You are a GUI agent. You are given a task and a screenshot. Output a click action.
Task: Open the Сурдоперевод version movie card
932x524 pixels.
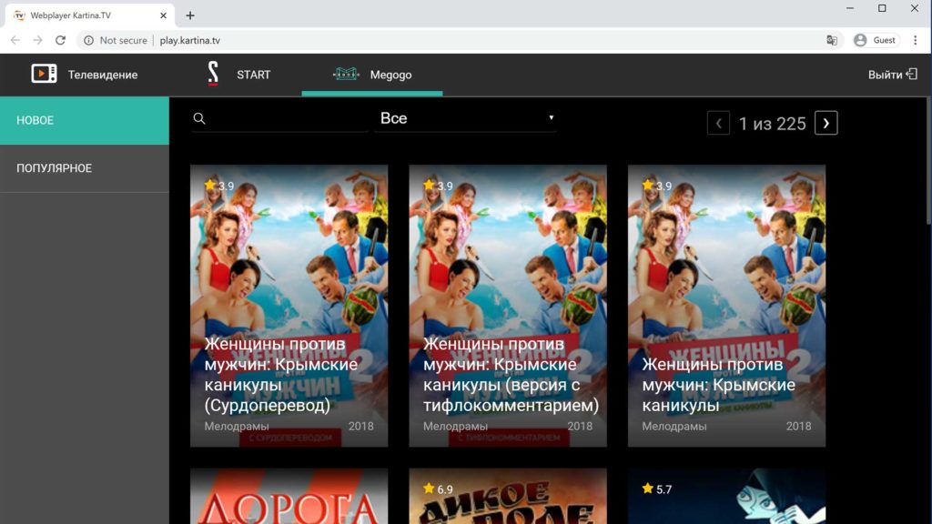point(289,306)
